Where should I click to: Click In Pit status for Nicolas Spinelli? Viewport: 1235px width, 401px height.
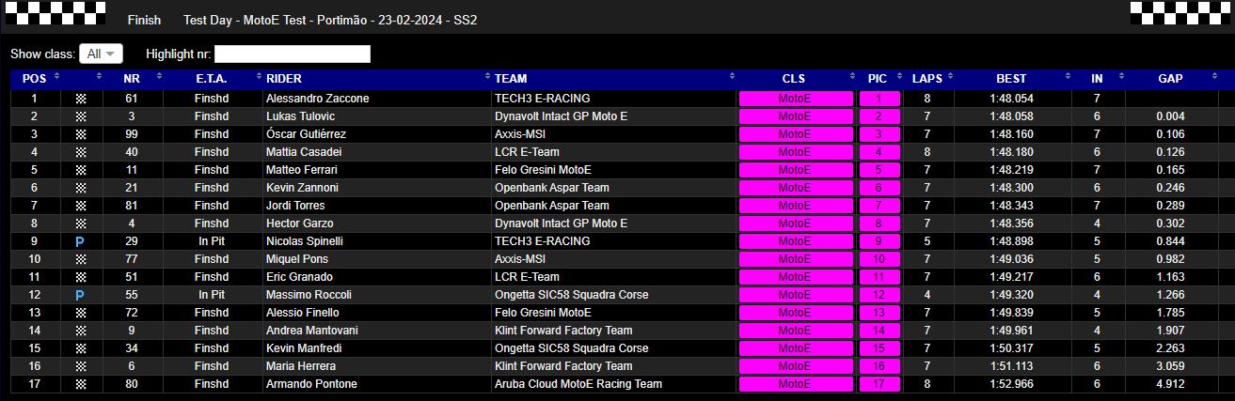coord(212,241)
